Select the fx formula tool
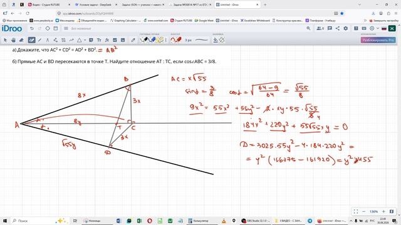The height and width of the screenshot is (225, 401). 107,40
